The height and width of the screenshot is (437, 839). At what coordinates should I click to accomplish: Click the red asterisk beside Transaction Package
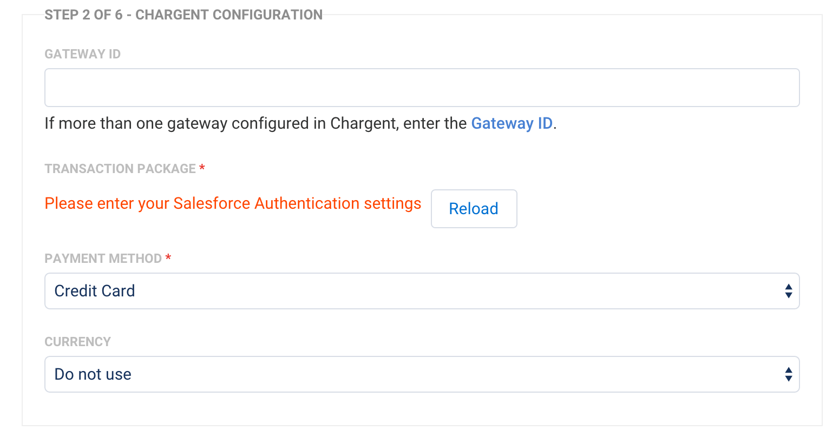click(x=202, y=169)
